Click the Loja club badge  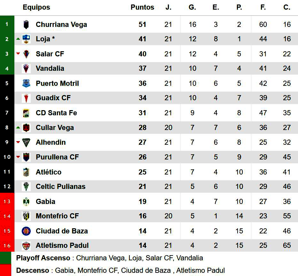point(26,39)
